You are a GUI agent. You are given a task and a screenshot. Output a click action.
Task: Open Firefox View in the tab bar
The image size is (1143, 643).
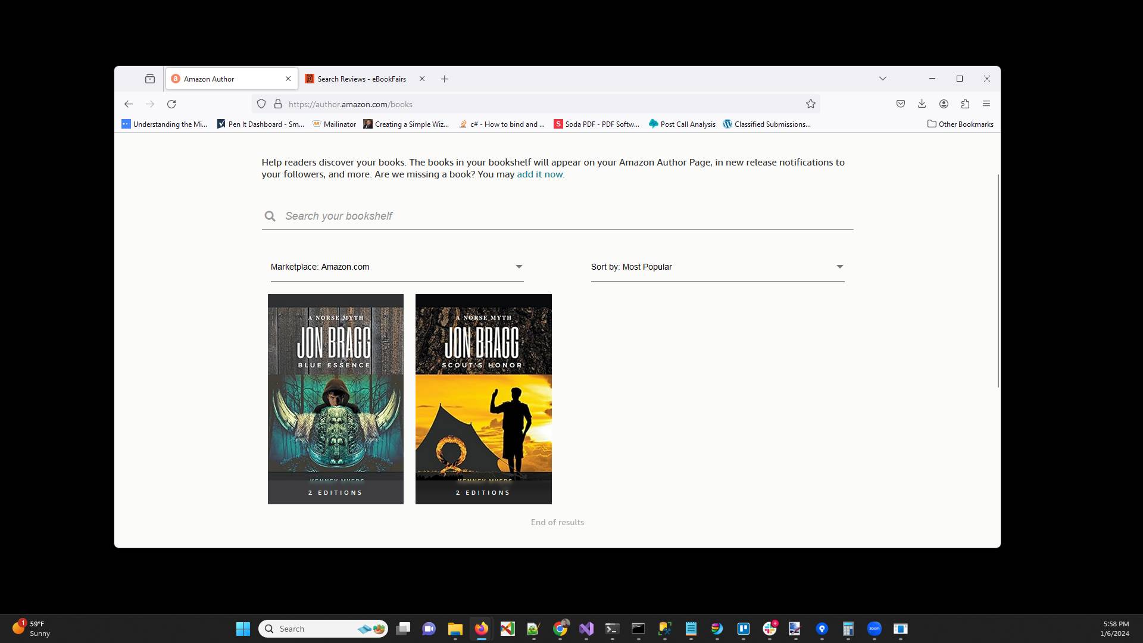149,78
